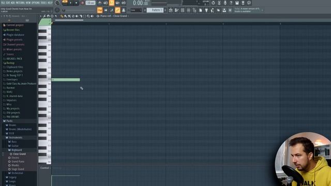Adjust the main pitch knob
Screen dimensions: 331x186
pos(57,10)
